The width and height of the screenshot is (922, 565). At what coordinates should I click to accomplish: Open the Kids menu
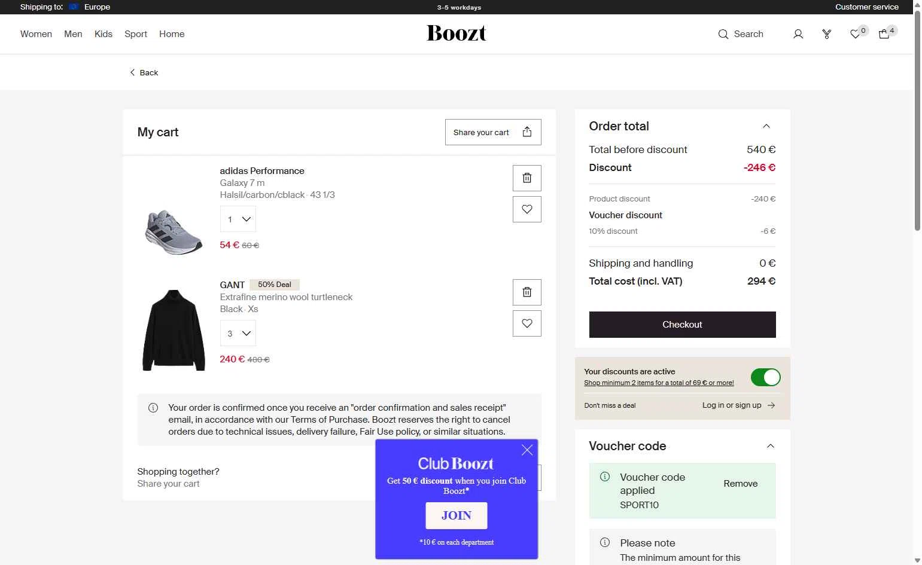[x=104, y=34]
